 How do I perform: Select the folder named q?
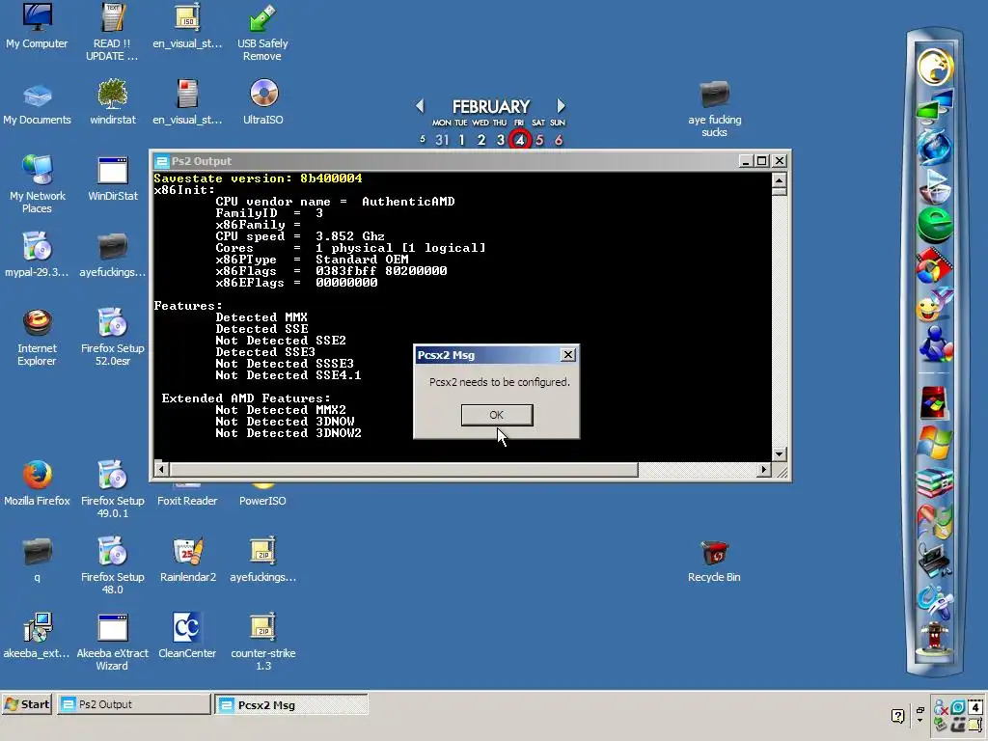(38, 561)
